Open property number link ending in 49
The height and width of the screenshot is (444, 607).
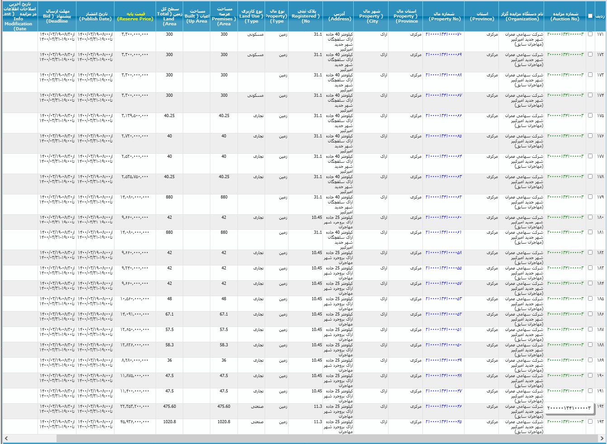coord(444,360)
